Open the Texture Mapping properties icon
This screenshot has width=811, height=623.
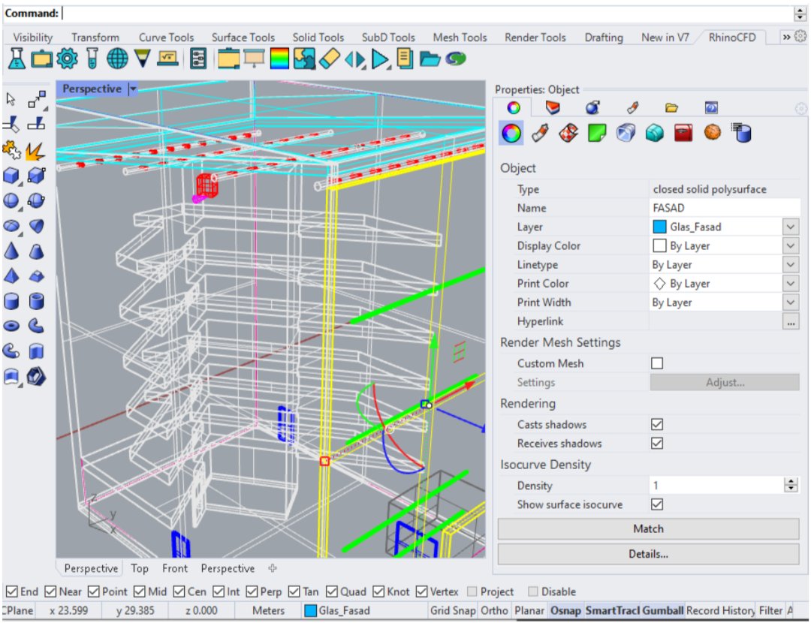(568, 133)
